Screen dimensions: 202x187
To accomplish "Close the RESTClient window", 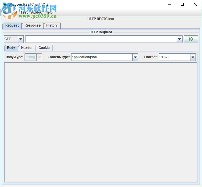I will pyautogui.click(x=195, y=5).
